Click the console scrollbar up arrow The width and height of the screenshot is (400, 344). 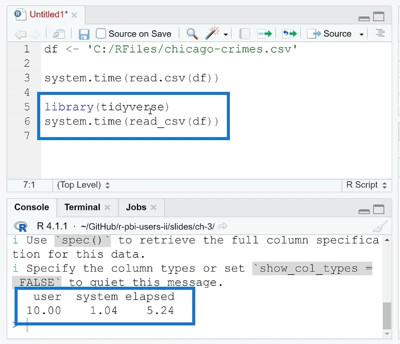tap(387, 240)
